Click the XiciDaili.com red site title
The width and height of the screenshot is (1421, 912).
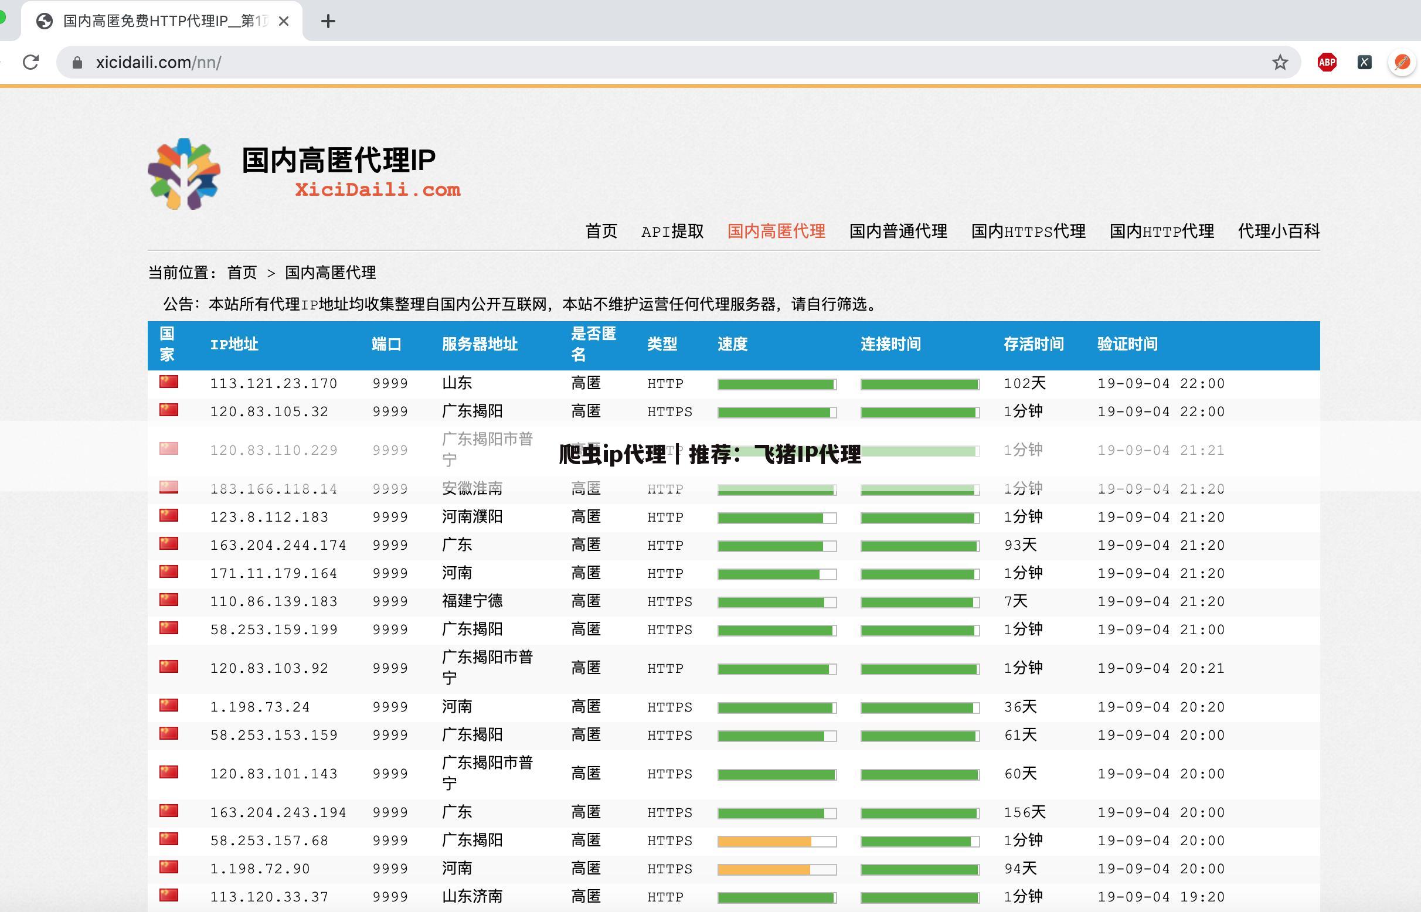378,189
